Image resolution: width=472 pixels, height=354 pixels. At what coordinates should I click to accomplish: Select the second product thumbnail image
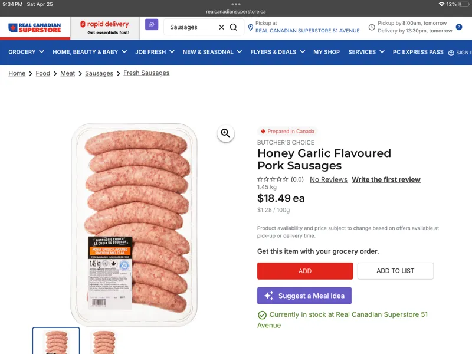click(104, 342)
